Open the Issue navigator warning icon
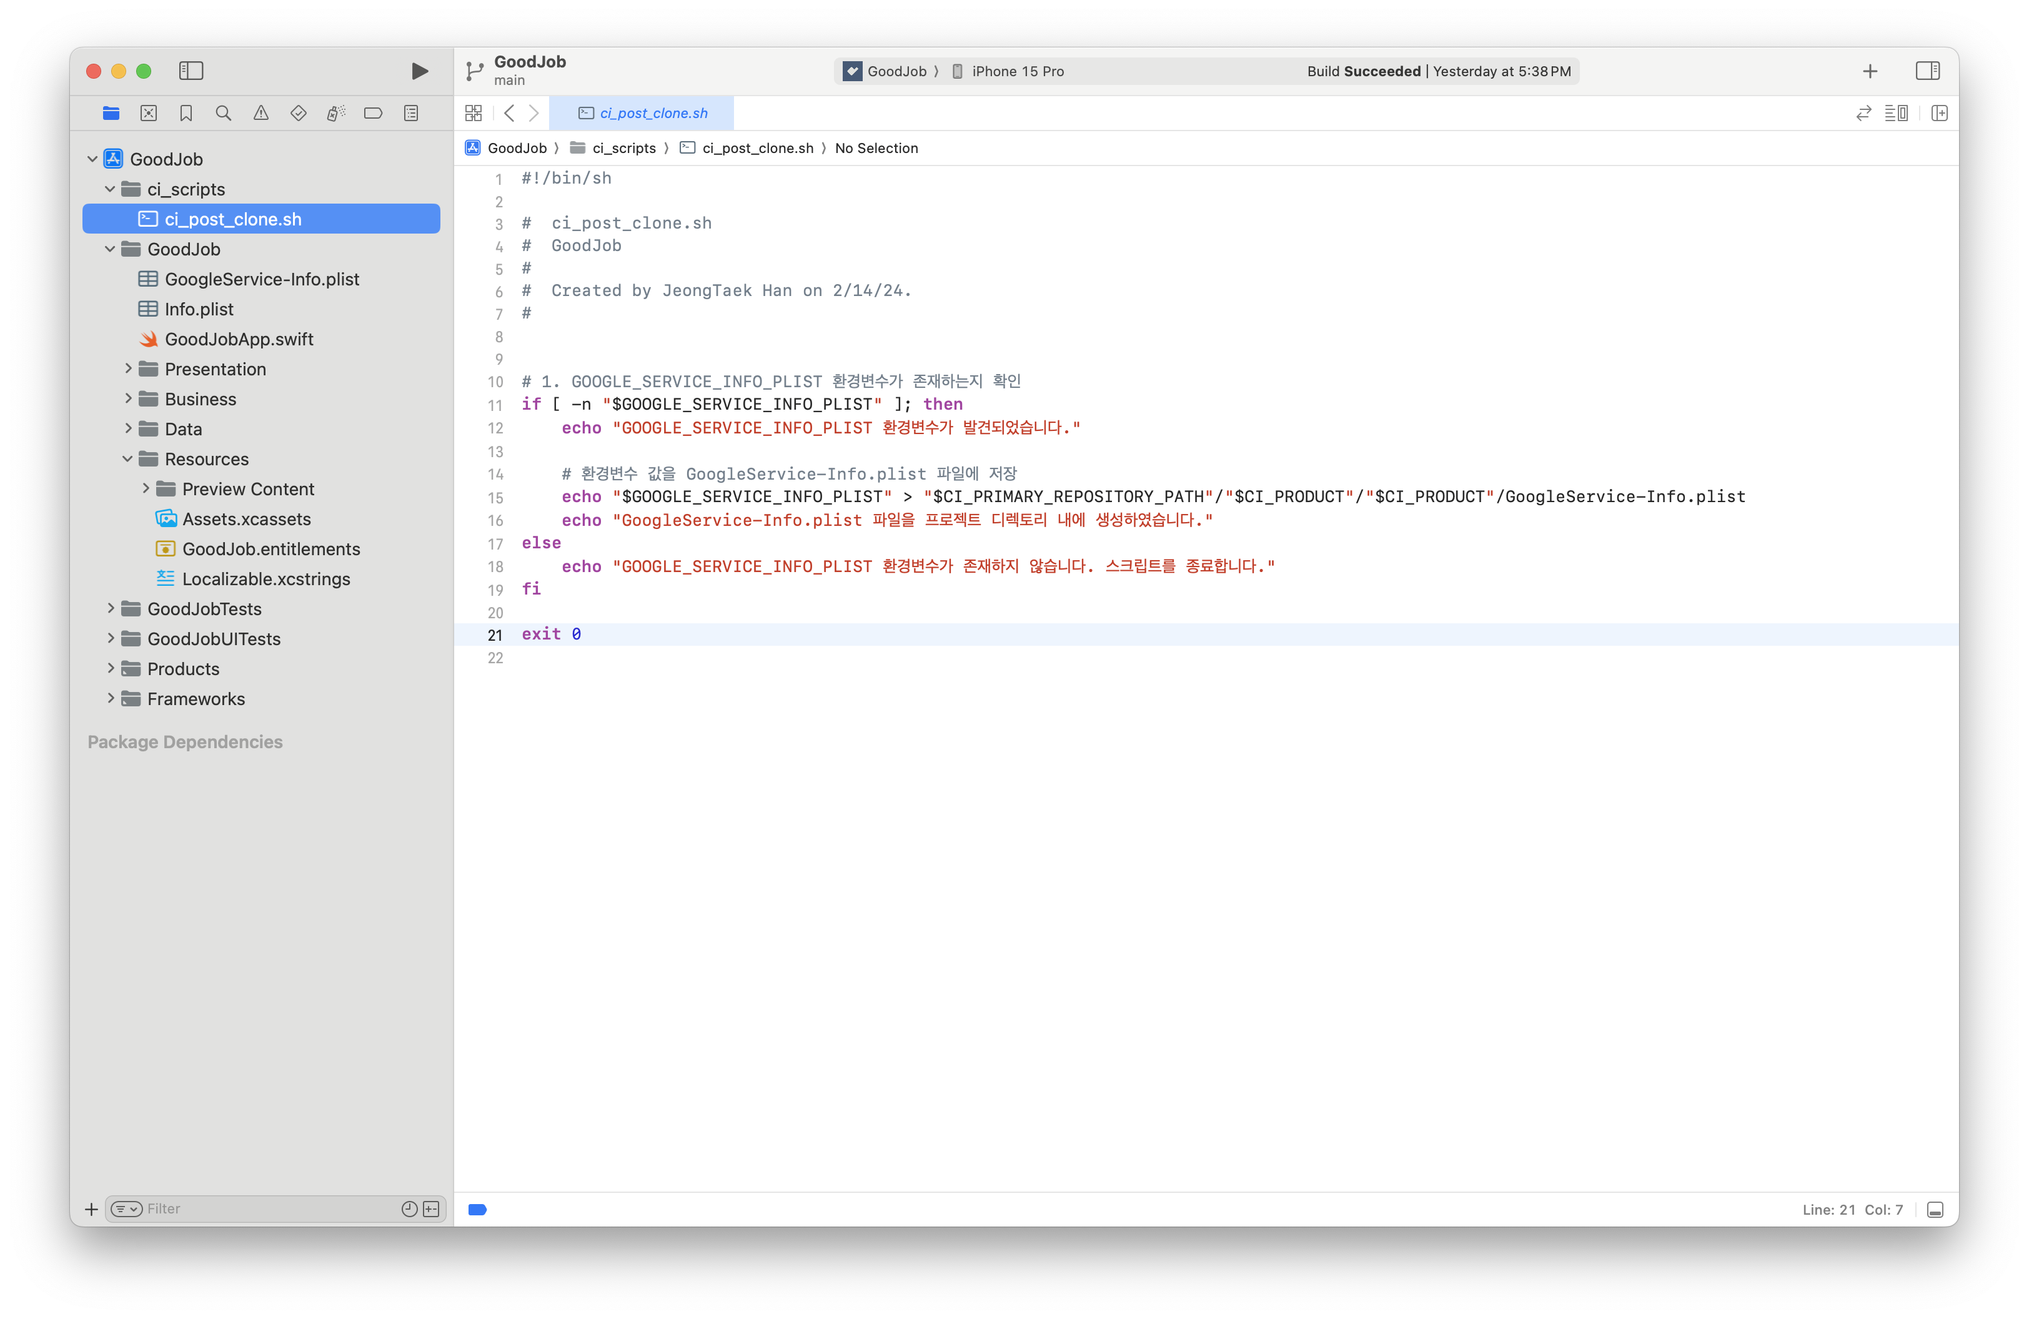This screenshot has width=2029, height=1319. [261, 113]
